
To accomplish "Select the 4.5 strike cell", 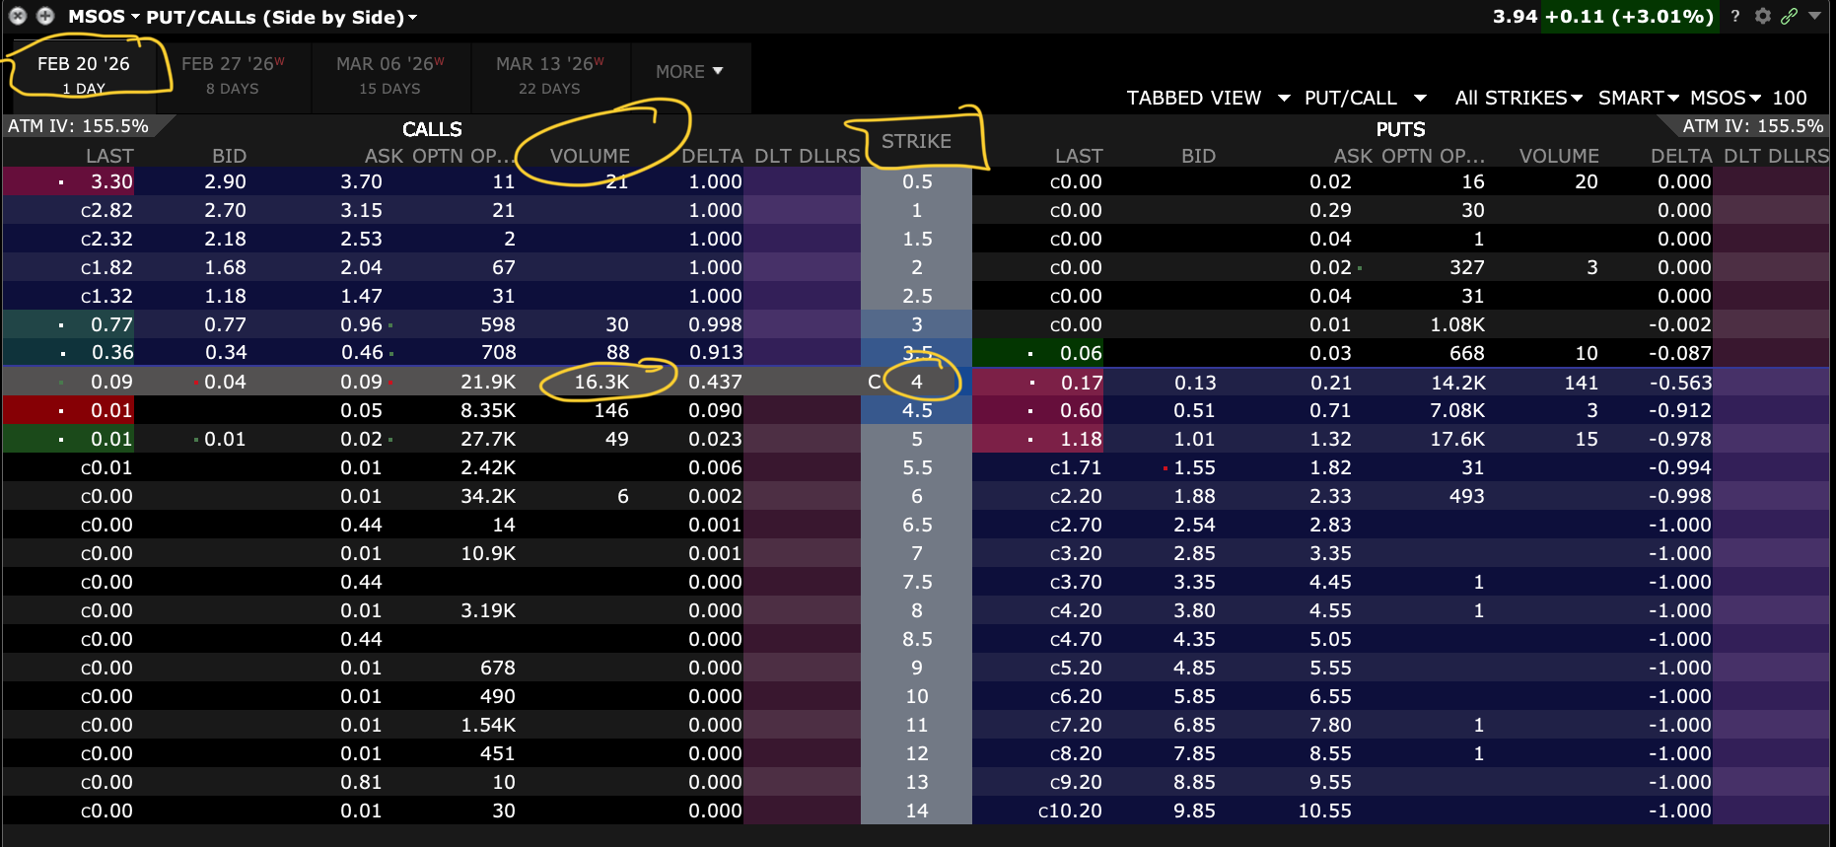I will [916, 410].
